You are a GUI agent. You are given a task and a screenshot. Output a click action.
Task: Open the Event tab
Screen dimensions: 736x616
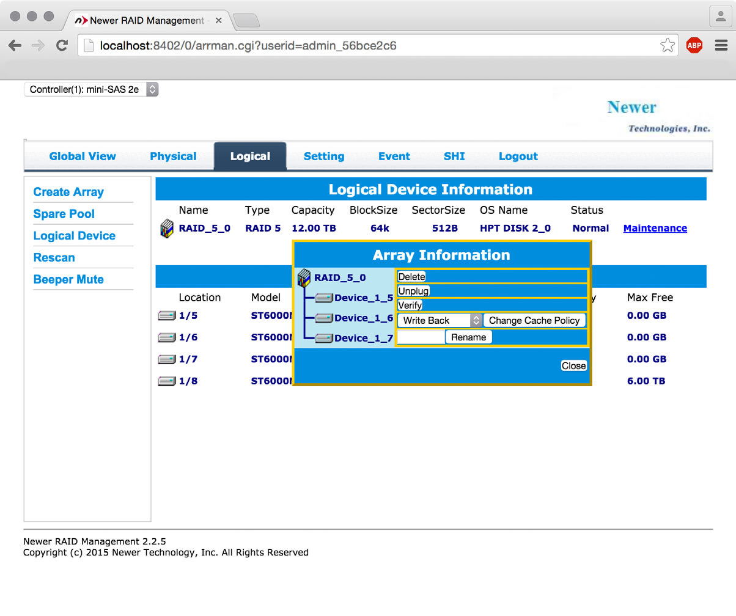point(394,156)
